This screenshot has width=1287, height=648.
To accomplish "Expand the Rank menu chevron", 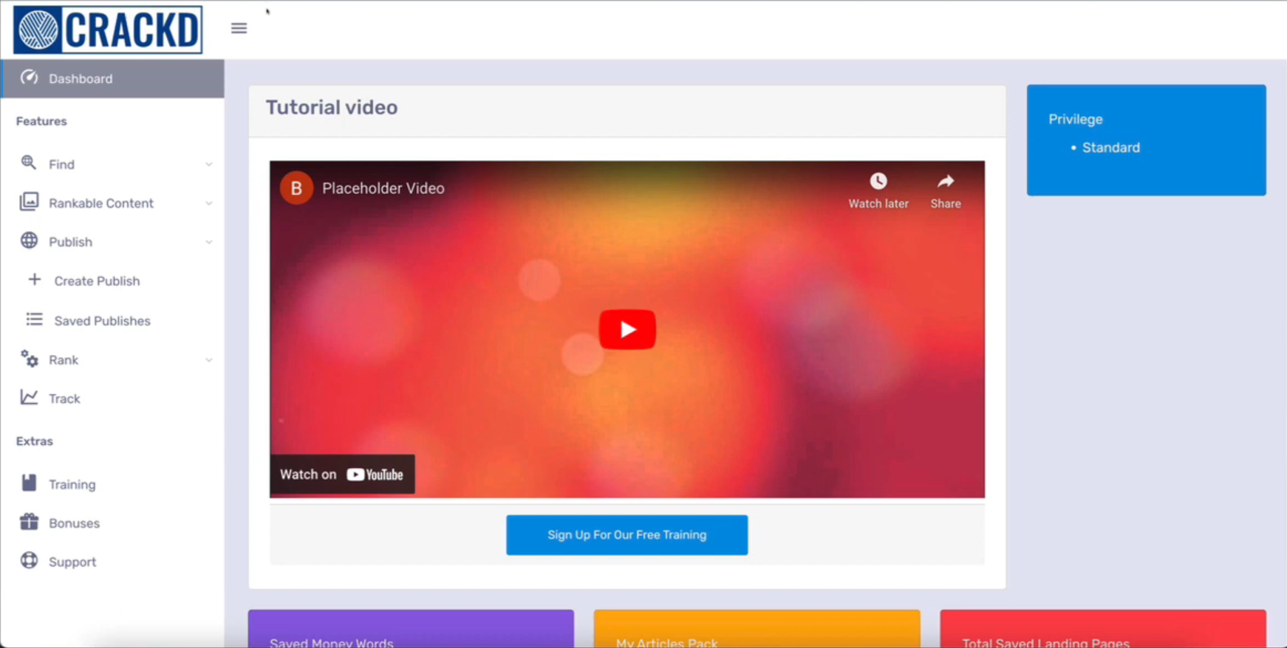I will [x=209, y=360].
